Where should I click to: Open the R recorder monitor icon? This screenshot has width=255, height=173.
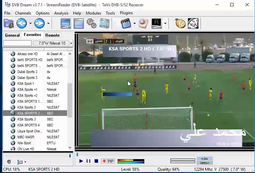[x=156, y=23]
